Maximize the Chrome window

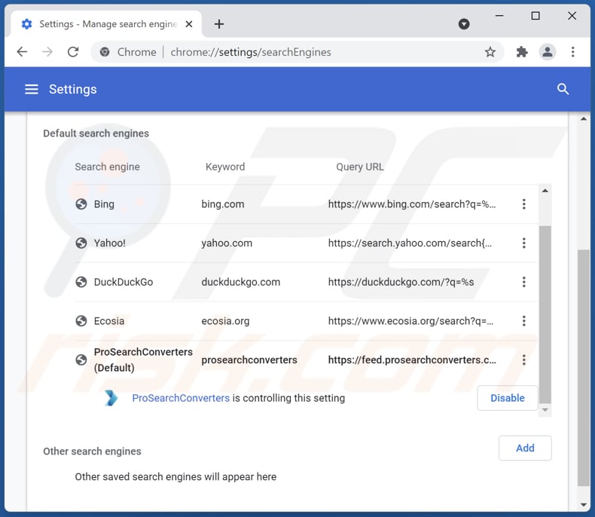[535, 16]
